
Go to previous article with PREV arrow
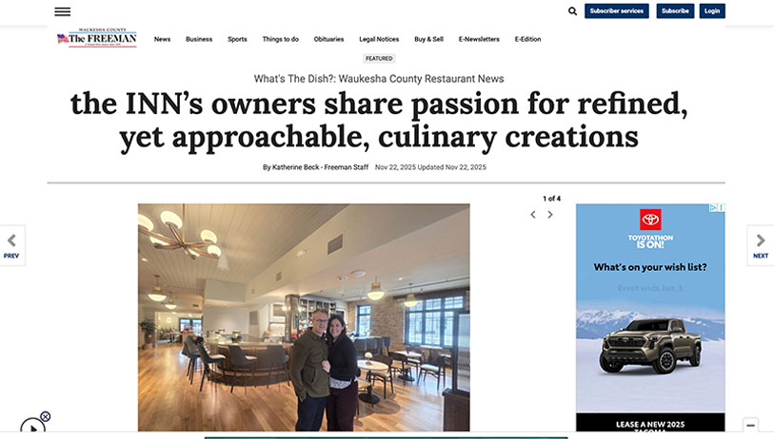(11, 245)
